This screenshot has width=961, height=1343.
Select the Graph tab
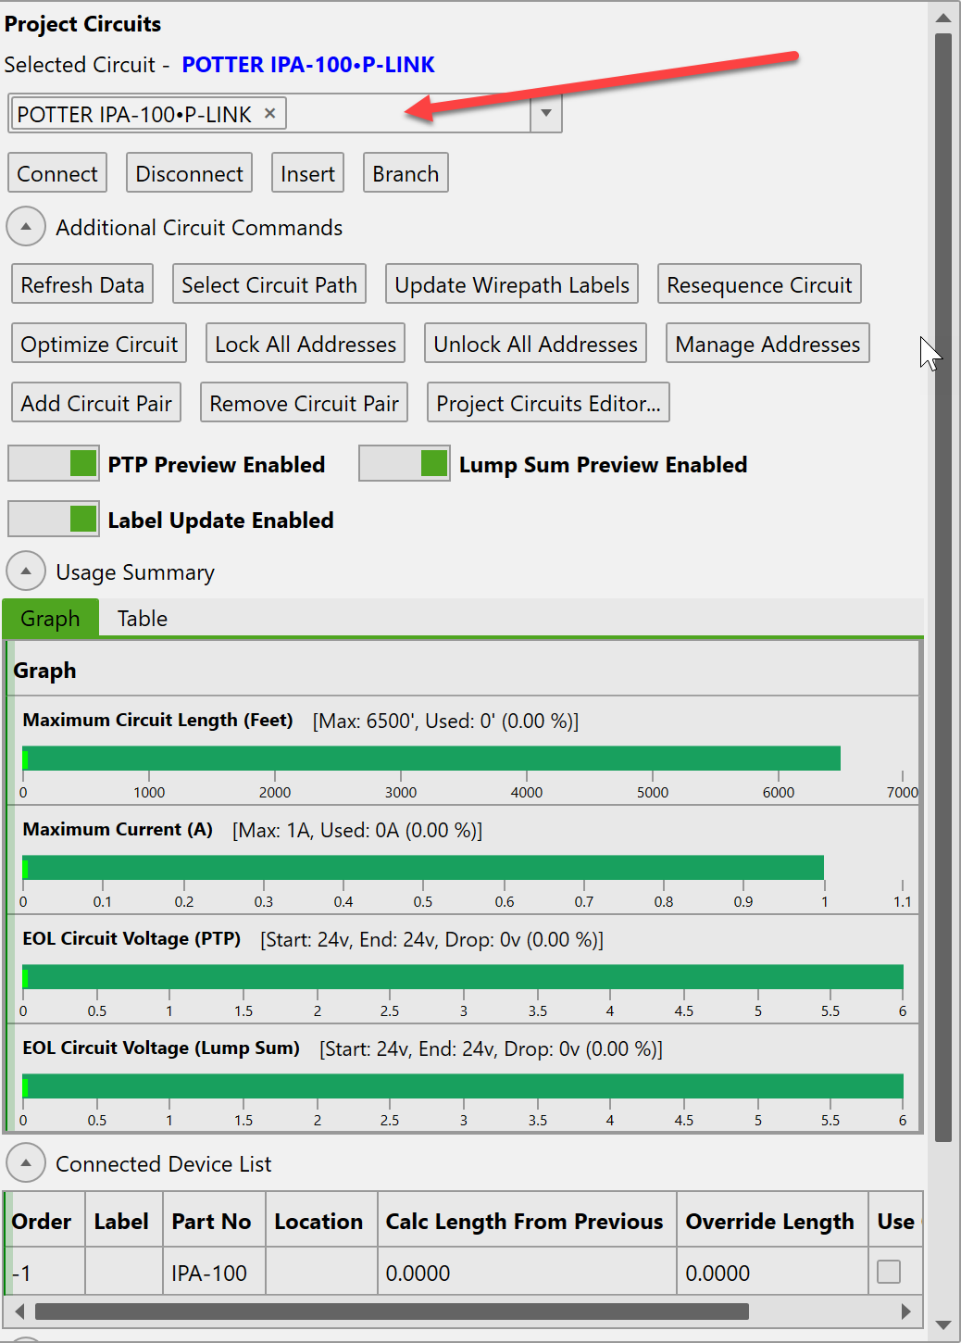pos(50,619)
